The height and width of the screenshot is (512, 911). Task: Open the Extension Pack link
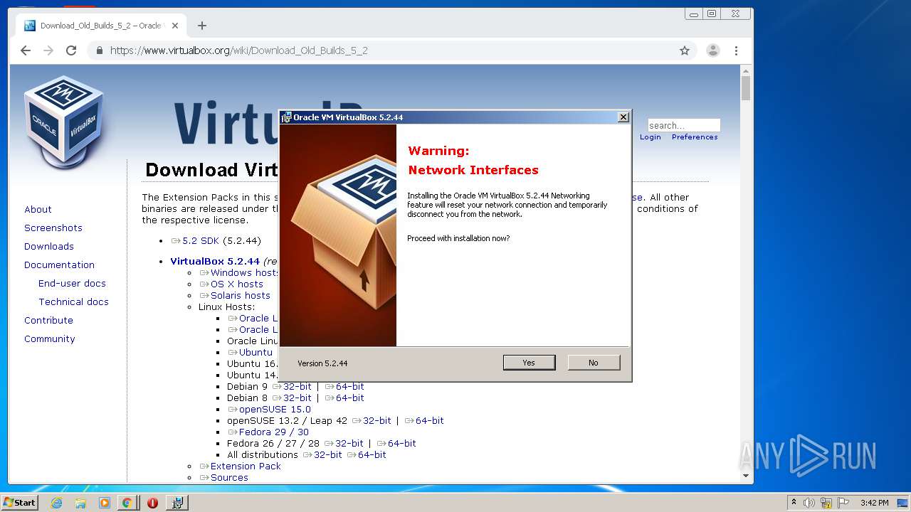241,466
